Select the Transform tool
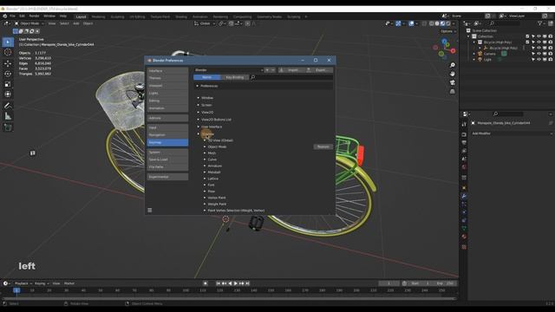 (8, 94)
